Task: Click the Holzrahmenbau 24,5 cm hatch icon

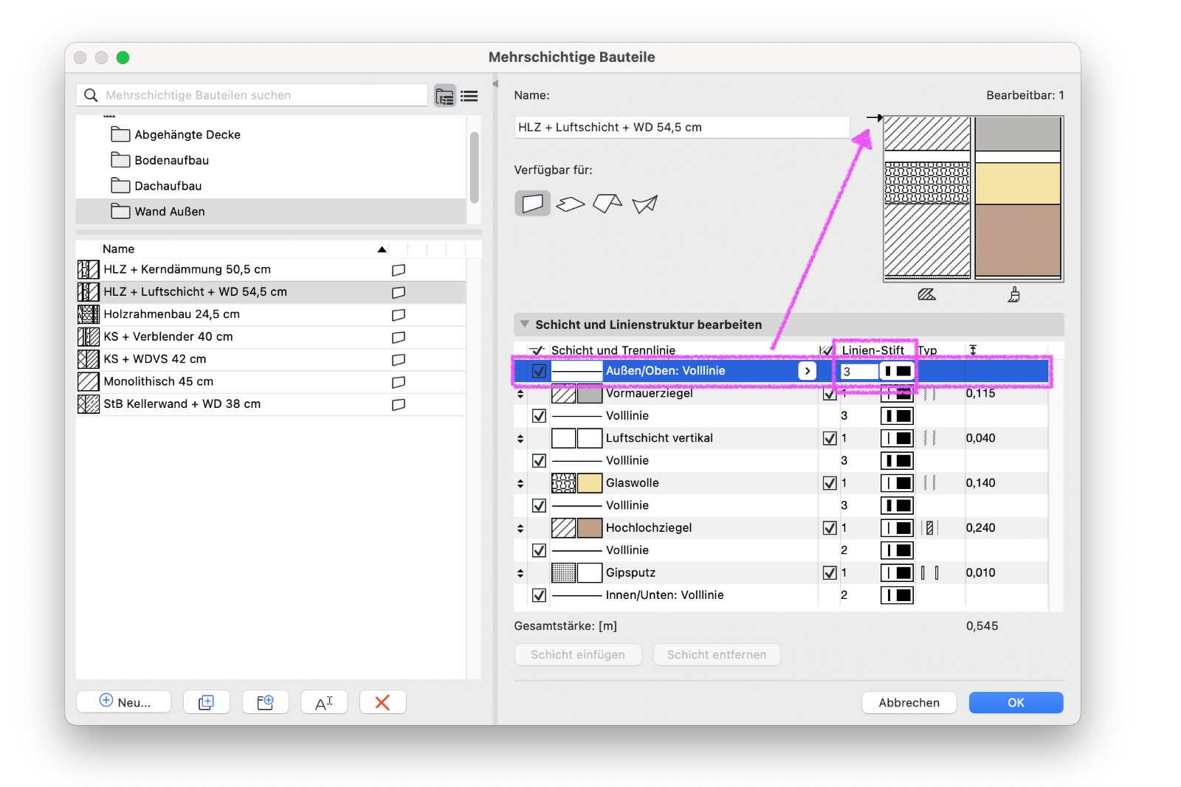Action: (89, 314)
